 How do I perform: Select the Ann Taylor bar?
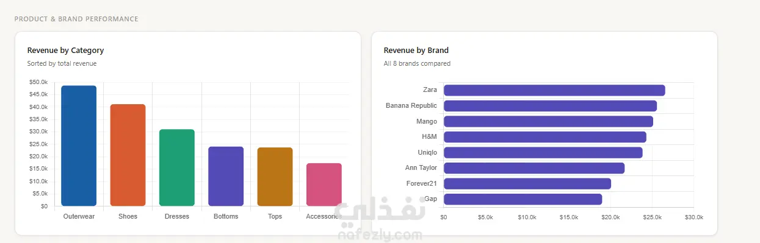pos(534,168)
